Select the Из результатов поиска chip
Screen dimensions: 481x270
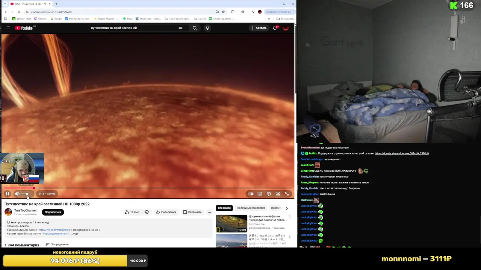click(x=251, y=208)
